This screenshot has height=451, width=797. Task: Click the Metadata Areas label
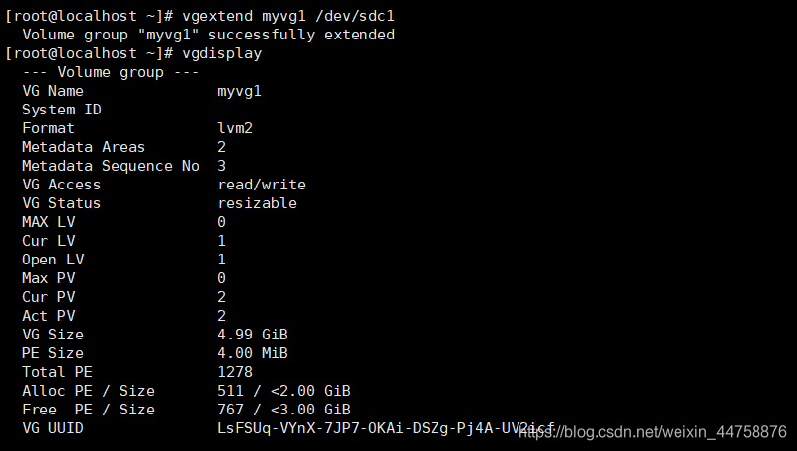[83, 147]
